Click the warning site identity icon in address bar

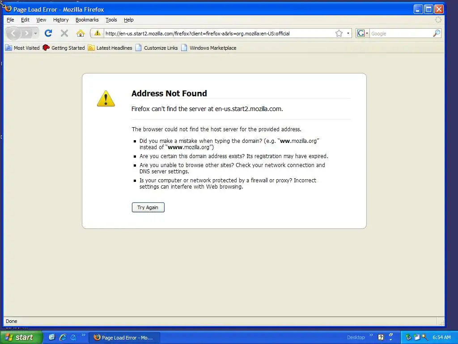click(x=97, y=33)
